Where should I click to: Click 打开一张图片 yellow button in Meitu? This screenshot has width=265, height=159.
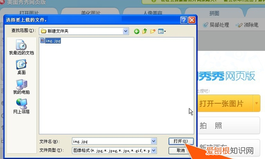pos(225,103)
